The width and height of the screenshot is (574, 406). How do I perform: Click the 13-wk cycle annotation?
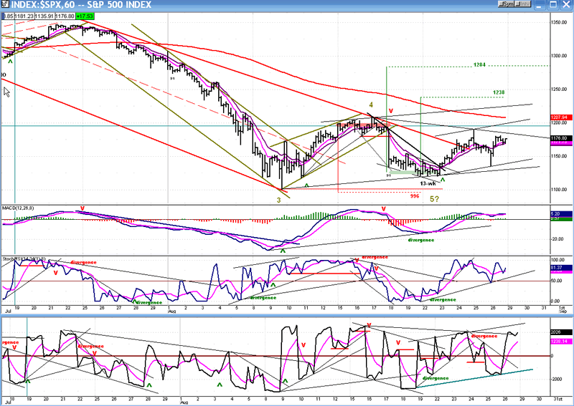tap(428, 183)
